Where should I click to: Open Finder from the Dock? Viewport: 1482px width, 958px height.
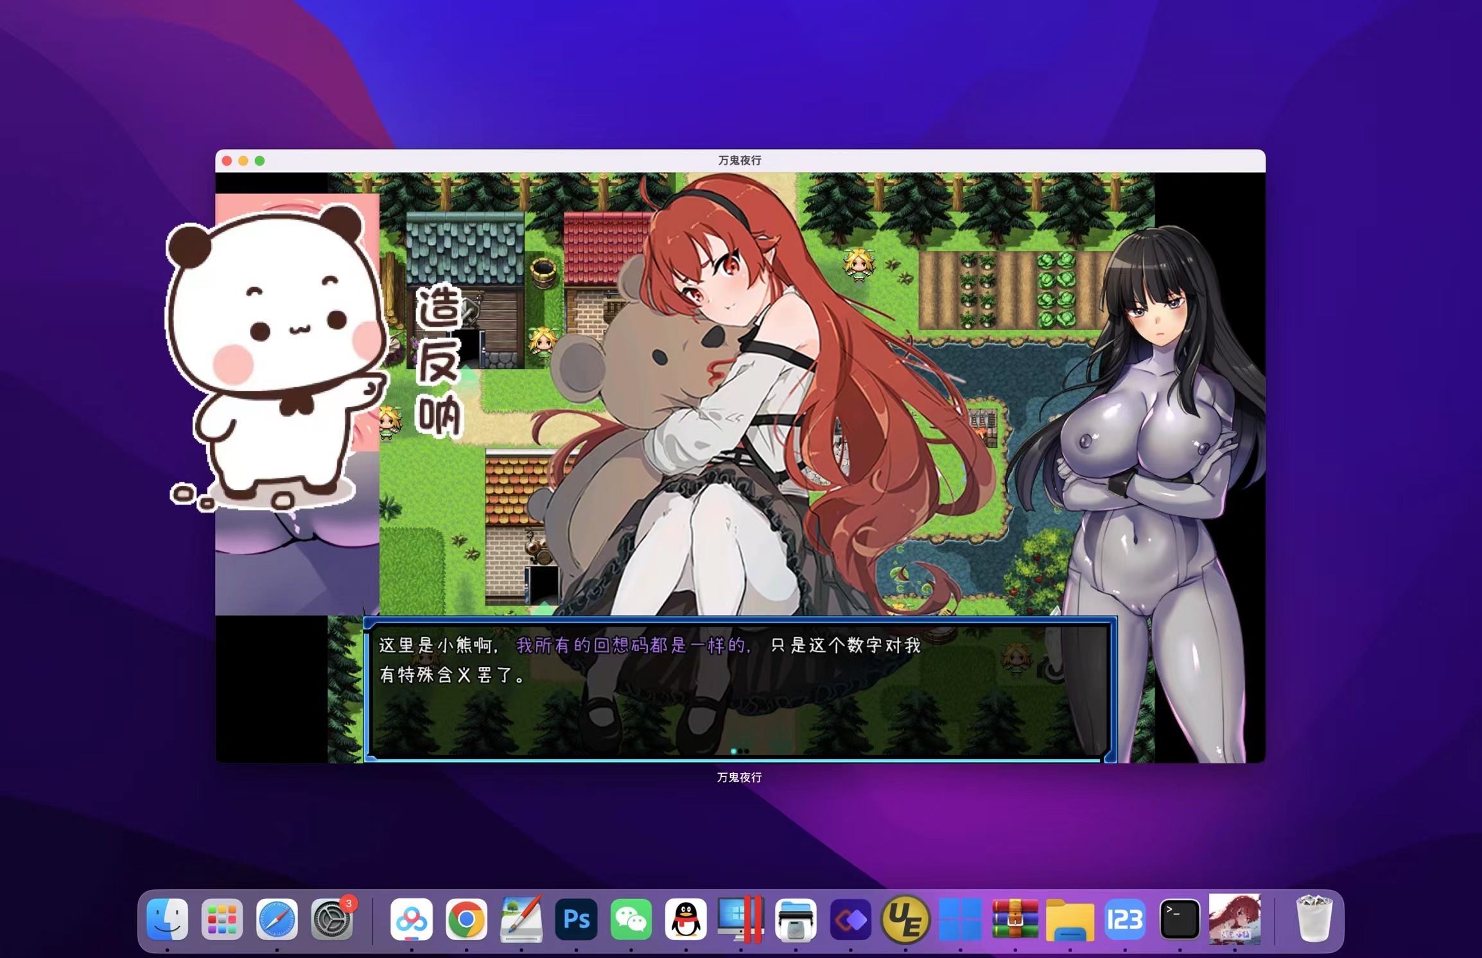tap(167, 919)
